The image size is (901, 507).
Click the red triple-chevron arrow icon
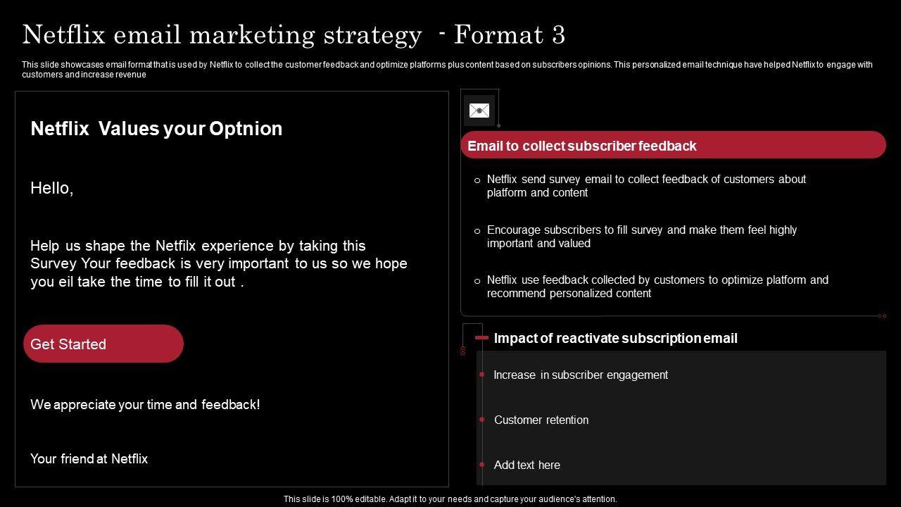[462, 350]
